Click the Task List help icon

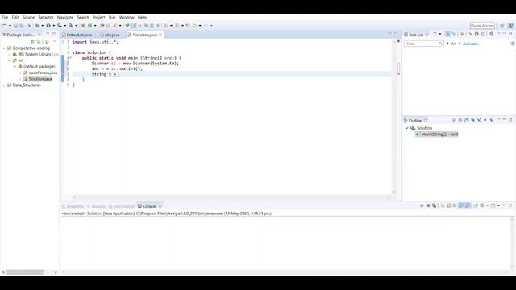point(513,43)
